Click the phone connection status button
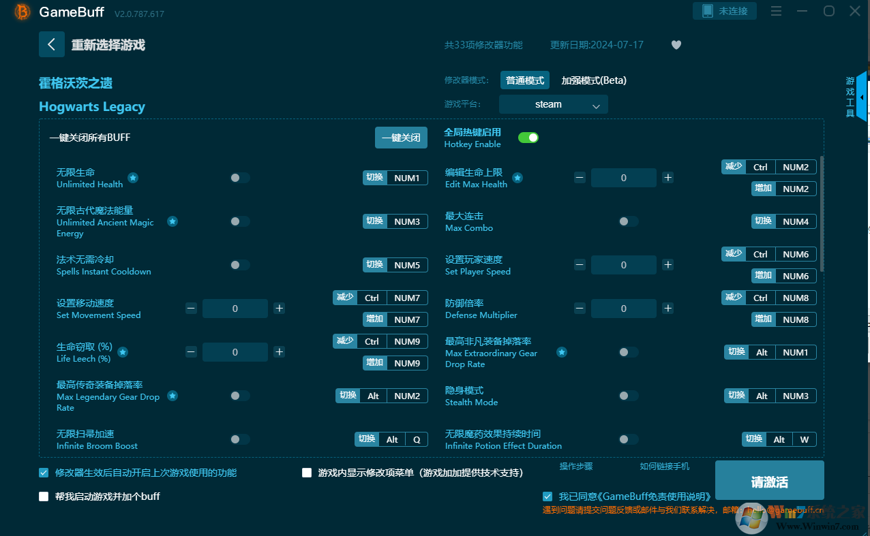The width and height of the screenshot is (870, 536). pyautogui.click(x=724, y=11)
